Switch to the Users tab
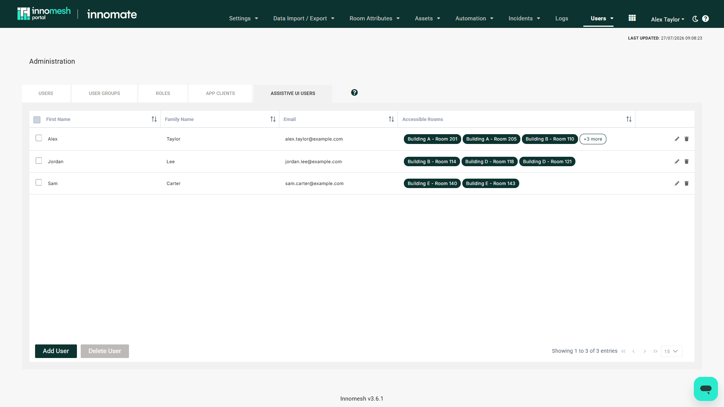The width and height of the screenshot is (724, 407). point(46,93)
